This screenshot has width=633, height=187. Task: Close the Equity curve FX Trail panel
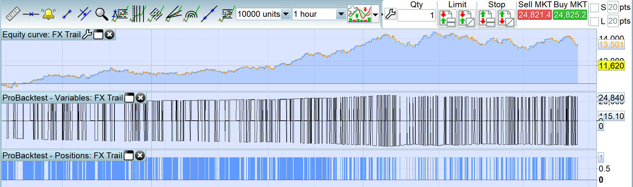110,34
